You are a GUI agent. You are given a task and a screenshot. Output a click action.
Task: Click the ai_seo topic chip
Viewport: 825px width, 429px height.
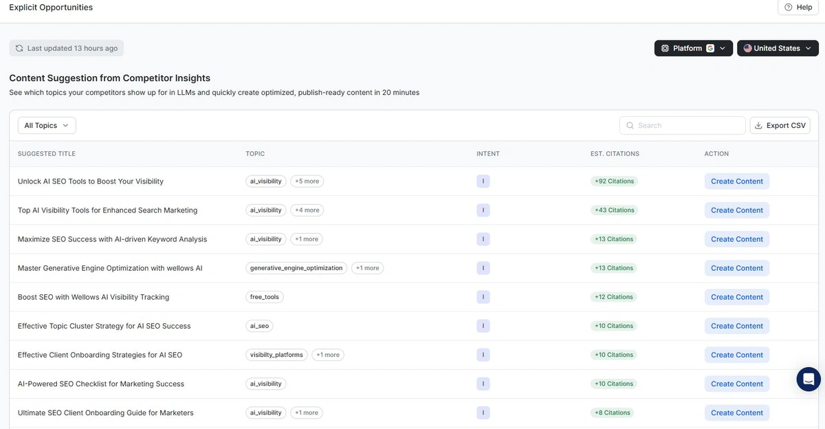point(259,325)
